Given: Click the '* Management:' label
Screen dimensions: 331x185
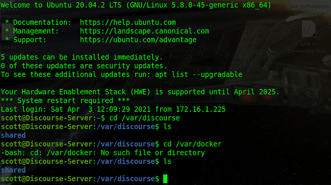Looking at the screenshot, I should pyautogui.click(x=32, y=31).
